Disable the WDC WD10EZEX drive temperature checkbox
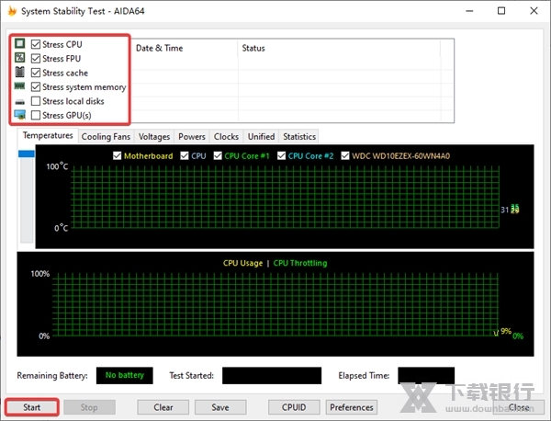Screen dimensions: 551x421 tap(346, 156)
